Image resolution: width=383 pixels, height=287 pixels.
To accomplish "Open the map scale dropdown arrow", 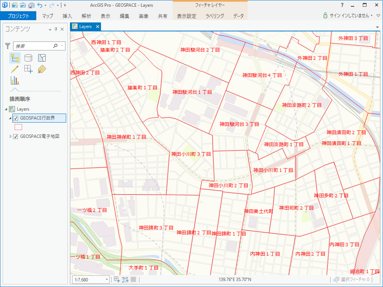I will [x=107, y=280].
